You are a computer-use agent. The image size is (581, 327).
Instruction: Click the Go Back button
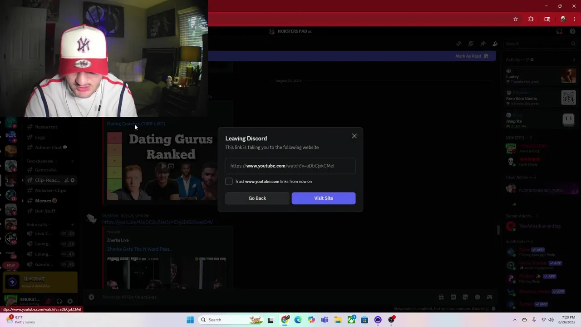coord(257,198)
